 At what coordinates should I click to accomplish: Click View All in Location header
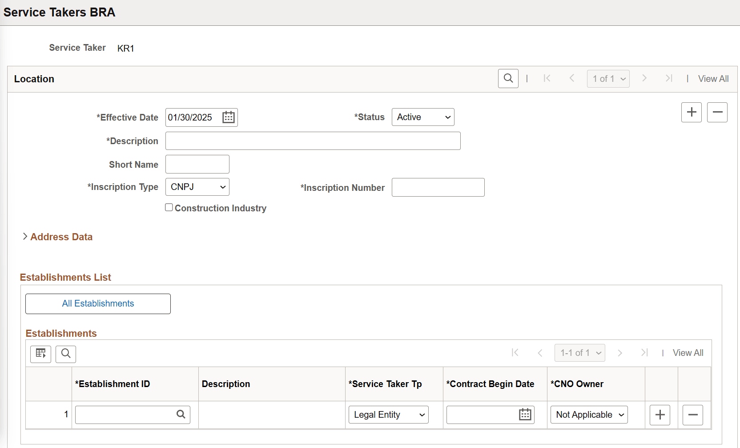coord(713,79)
